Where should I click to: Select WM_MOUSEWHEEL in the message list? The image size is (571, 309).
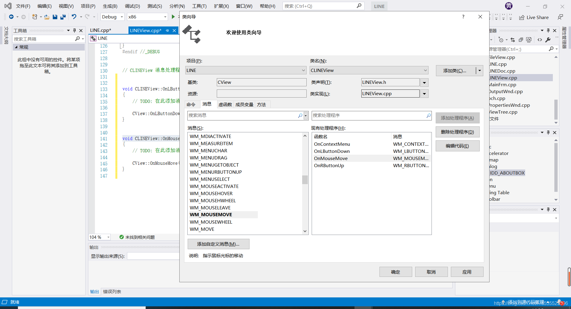pos(211,222)
